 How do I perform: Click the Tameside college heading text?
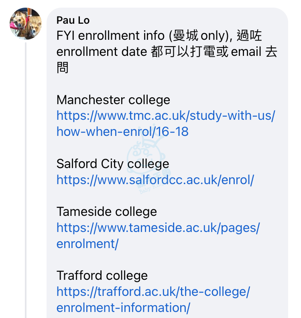pyautogui.click(x=107, y=212)
